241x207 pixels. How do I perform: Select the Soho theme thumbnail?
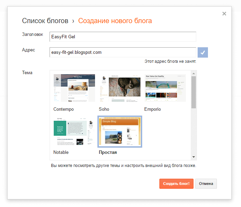click(120, 88)
